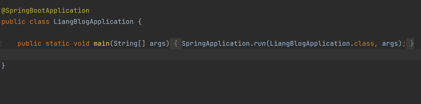The width and height of the screenshot is (421, 104).
Task: Click the public keyword before class
Action: (x=13, y=22)
